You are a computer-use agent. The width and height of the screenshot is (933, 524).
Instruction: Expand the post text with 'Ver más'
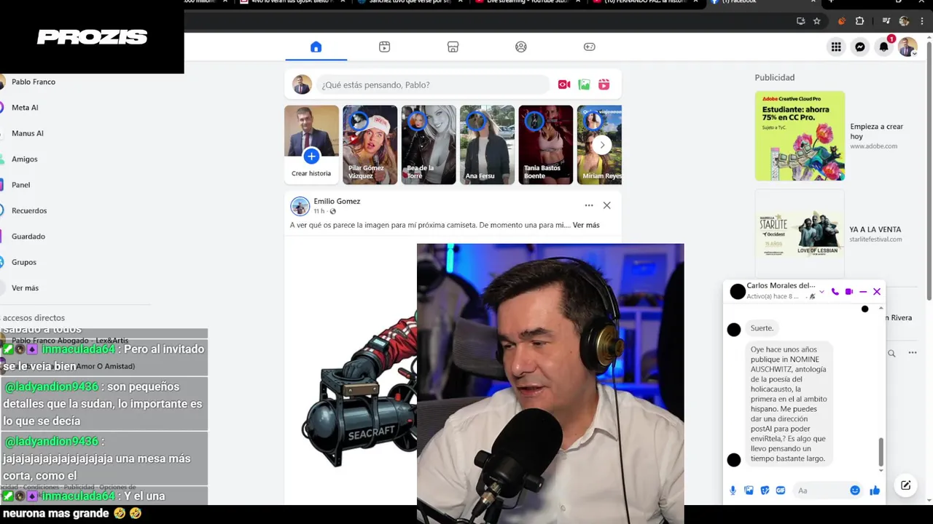pos(586,225)
